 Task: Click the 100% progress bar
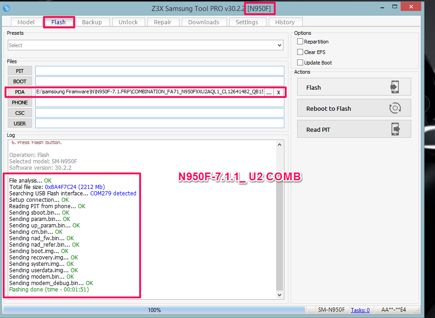tap(154, 310)
